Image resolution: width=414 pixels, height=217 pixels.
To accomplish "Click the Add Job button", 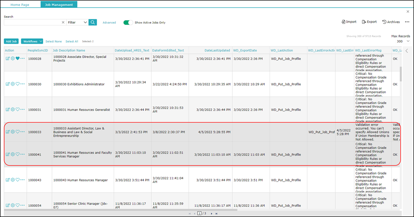I will coord(11,41).
